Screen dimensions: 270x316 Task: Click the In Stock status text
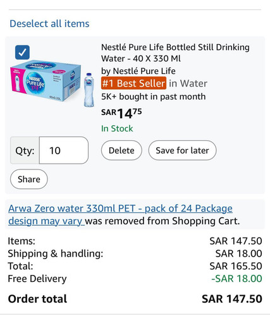point(117,128)
